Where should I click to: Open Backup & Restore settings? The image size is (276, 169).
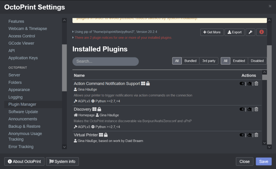[24, 126]
